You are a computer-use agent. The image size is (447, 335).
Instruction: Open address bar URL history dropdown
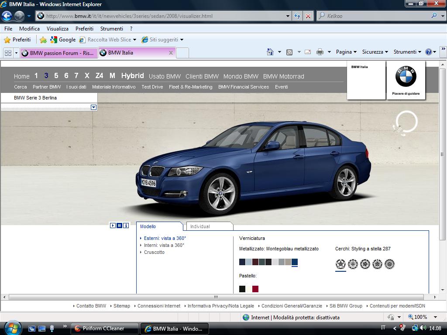[x=288, y=16]
